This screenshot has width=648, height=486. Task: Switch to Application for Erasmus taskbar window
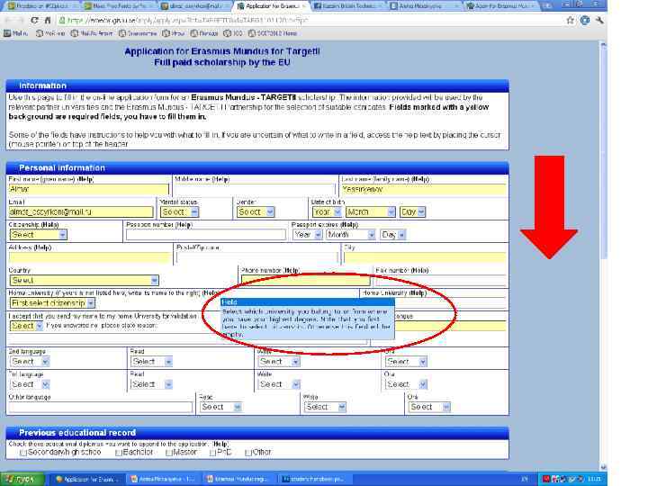85,480
